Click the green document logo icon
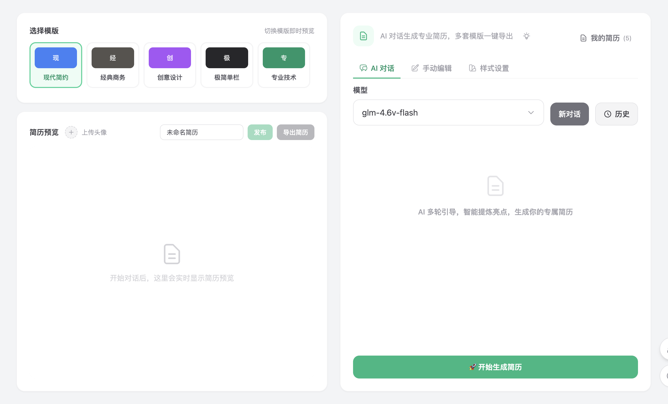Screen dimensions: 668x404 pyautogui.click(x=363, y=36)
